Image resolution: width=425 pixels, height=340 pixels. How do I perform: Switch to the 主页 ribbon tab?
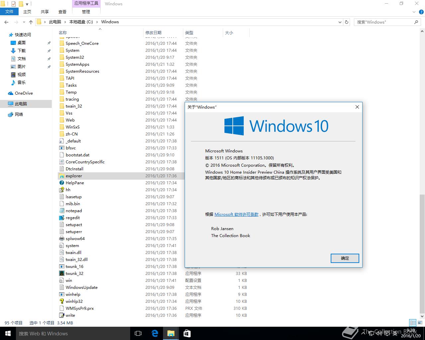(x=27, y=12)
